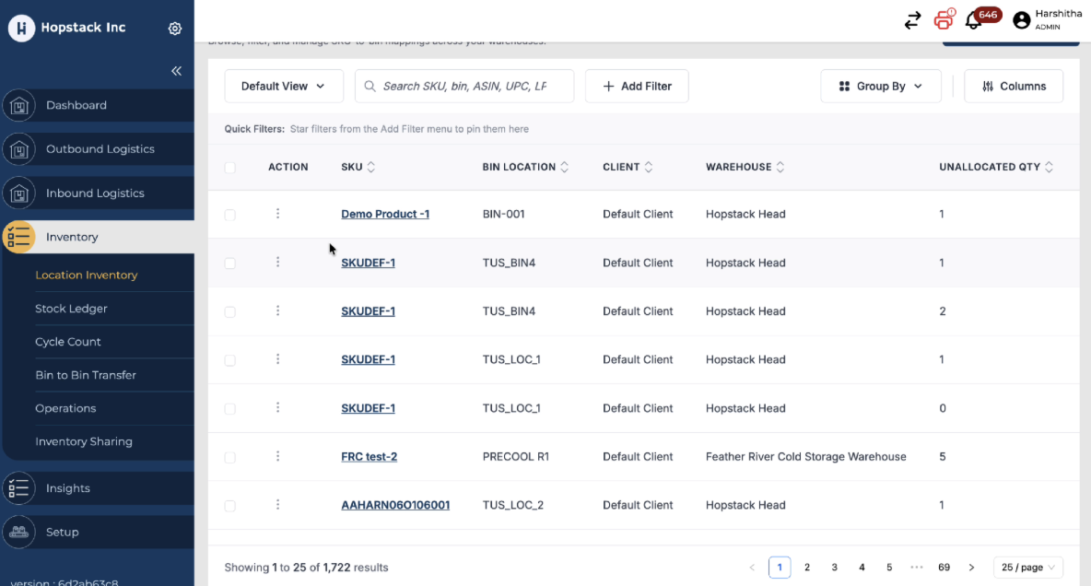Click the BIN-001 bin location cell
The image size is (1091, 586).
pos(503,214)
